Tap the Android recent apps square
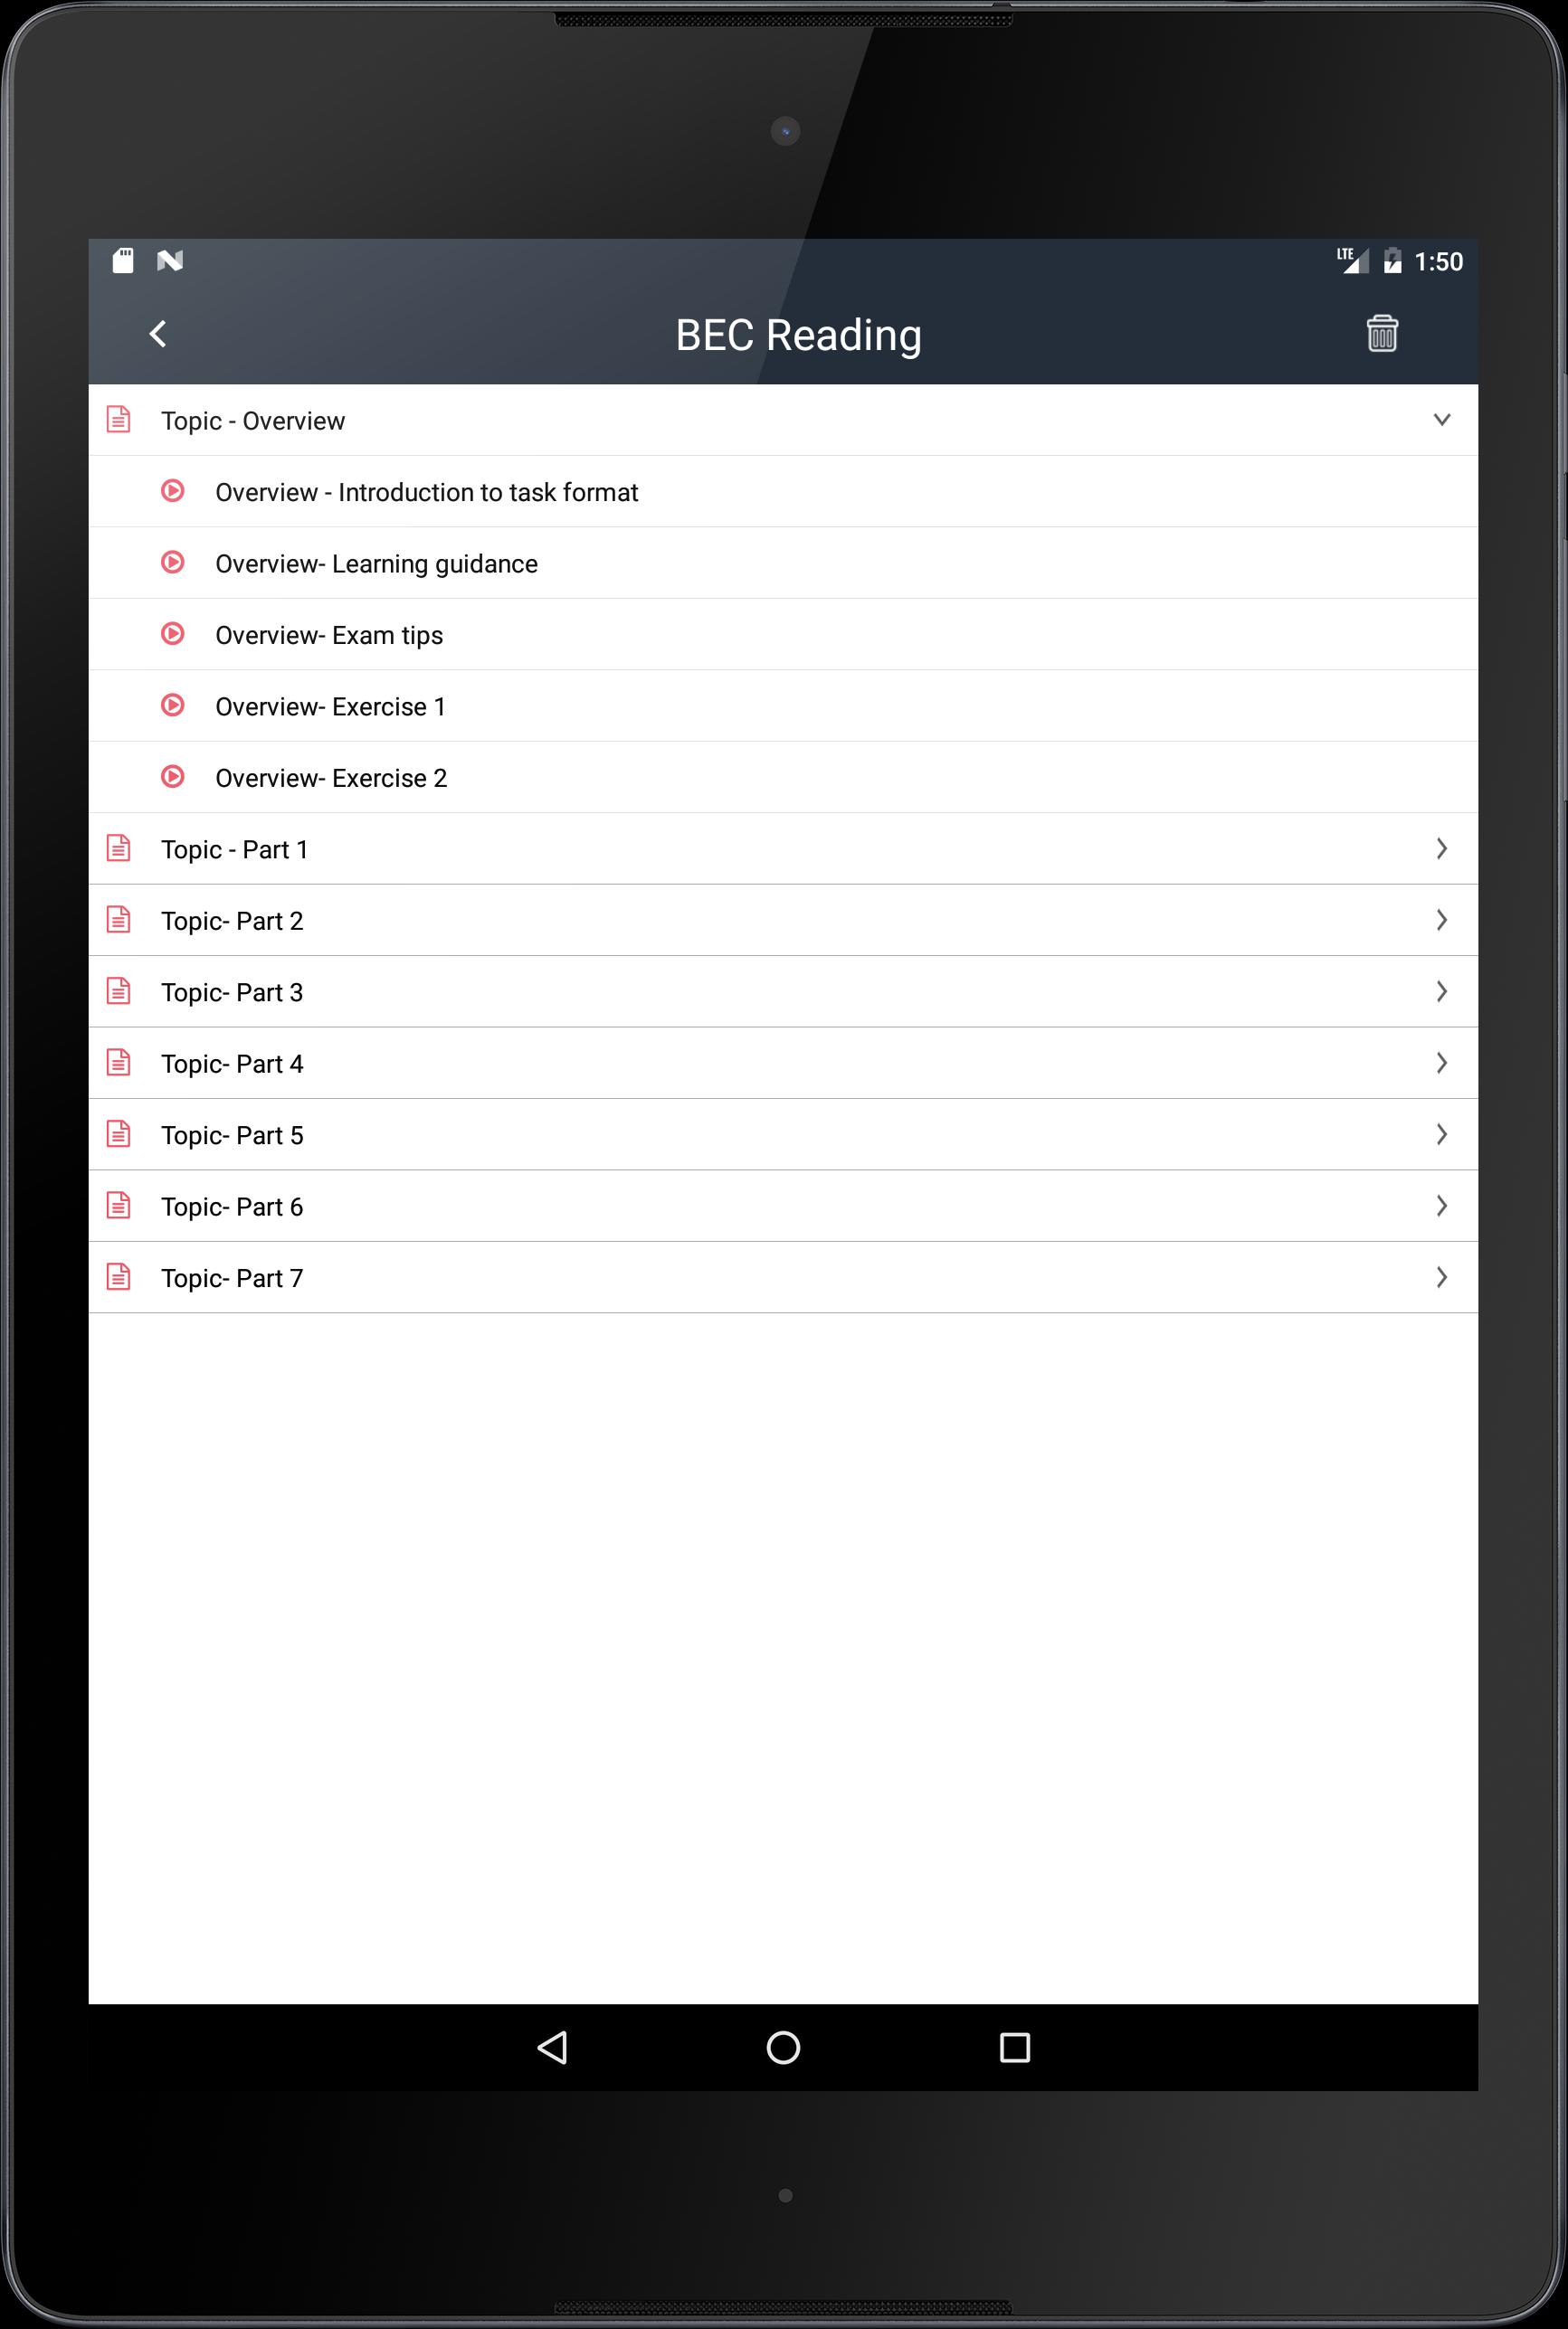 click(1014, 2048)
